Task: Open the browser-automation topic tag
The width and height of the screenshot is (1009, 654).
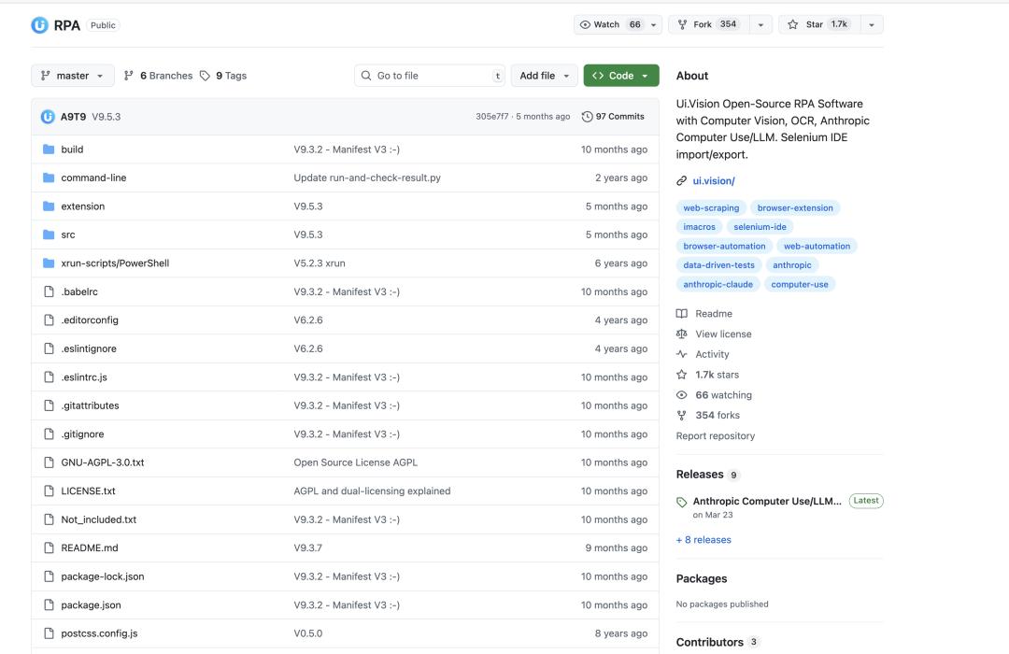Action: [724, 246]
